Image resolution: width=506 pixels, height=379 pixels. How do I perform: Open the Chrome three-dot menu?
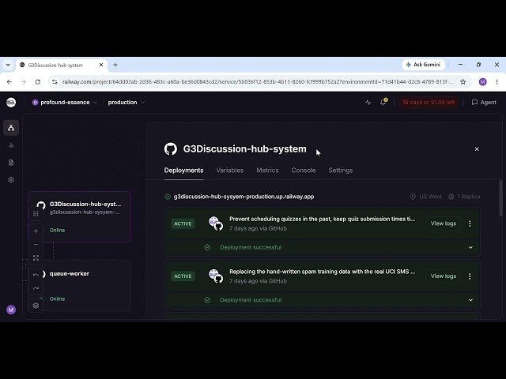pyautogui.click(x=497, y=82)
